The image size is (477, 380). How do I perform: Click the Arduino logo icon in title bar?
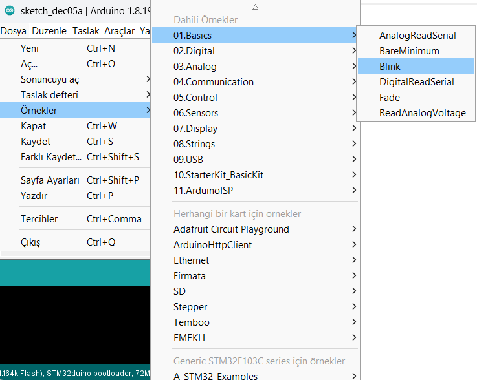coord(10,12)
